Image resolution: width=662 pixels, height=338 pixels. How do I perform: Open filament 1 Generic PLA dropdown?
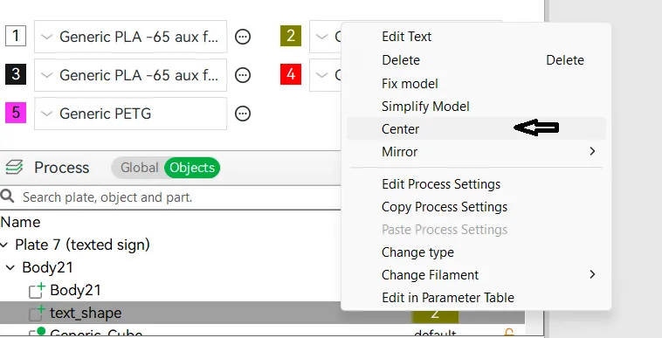(130, 37)
